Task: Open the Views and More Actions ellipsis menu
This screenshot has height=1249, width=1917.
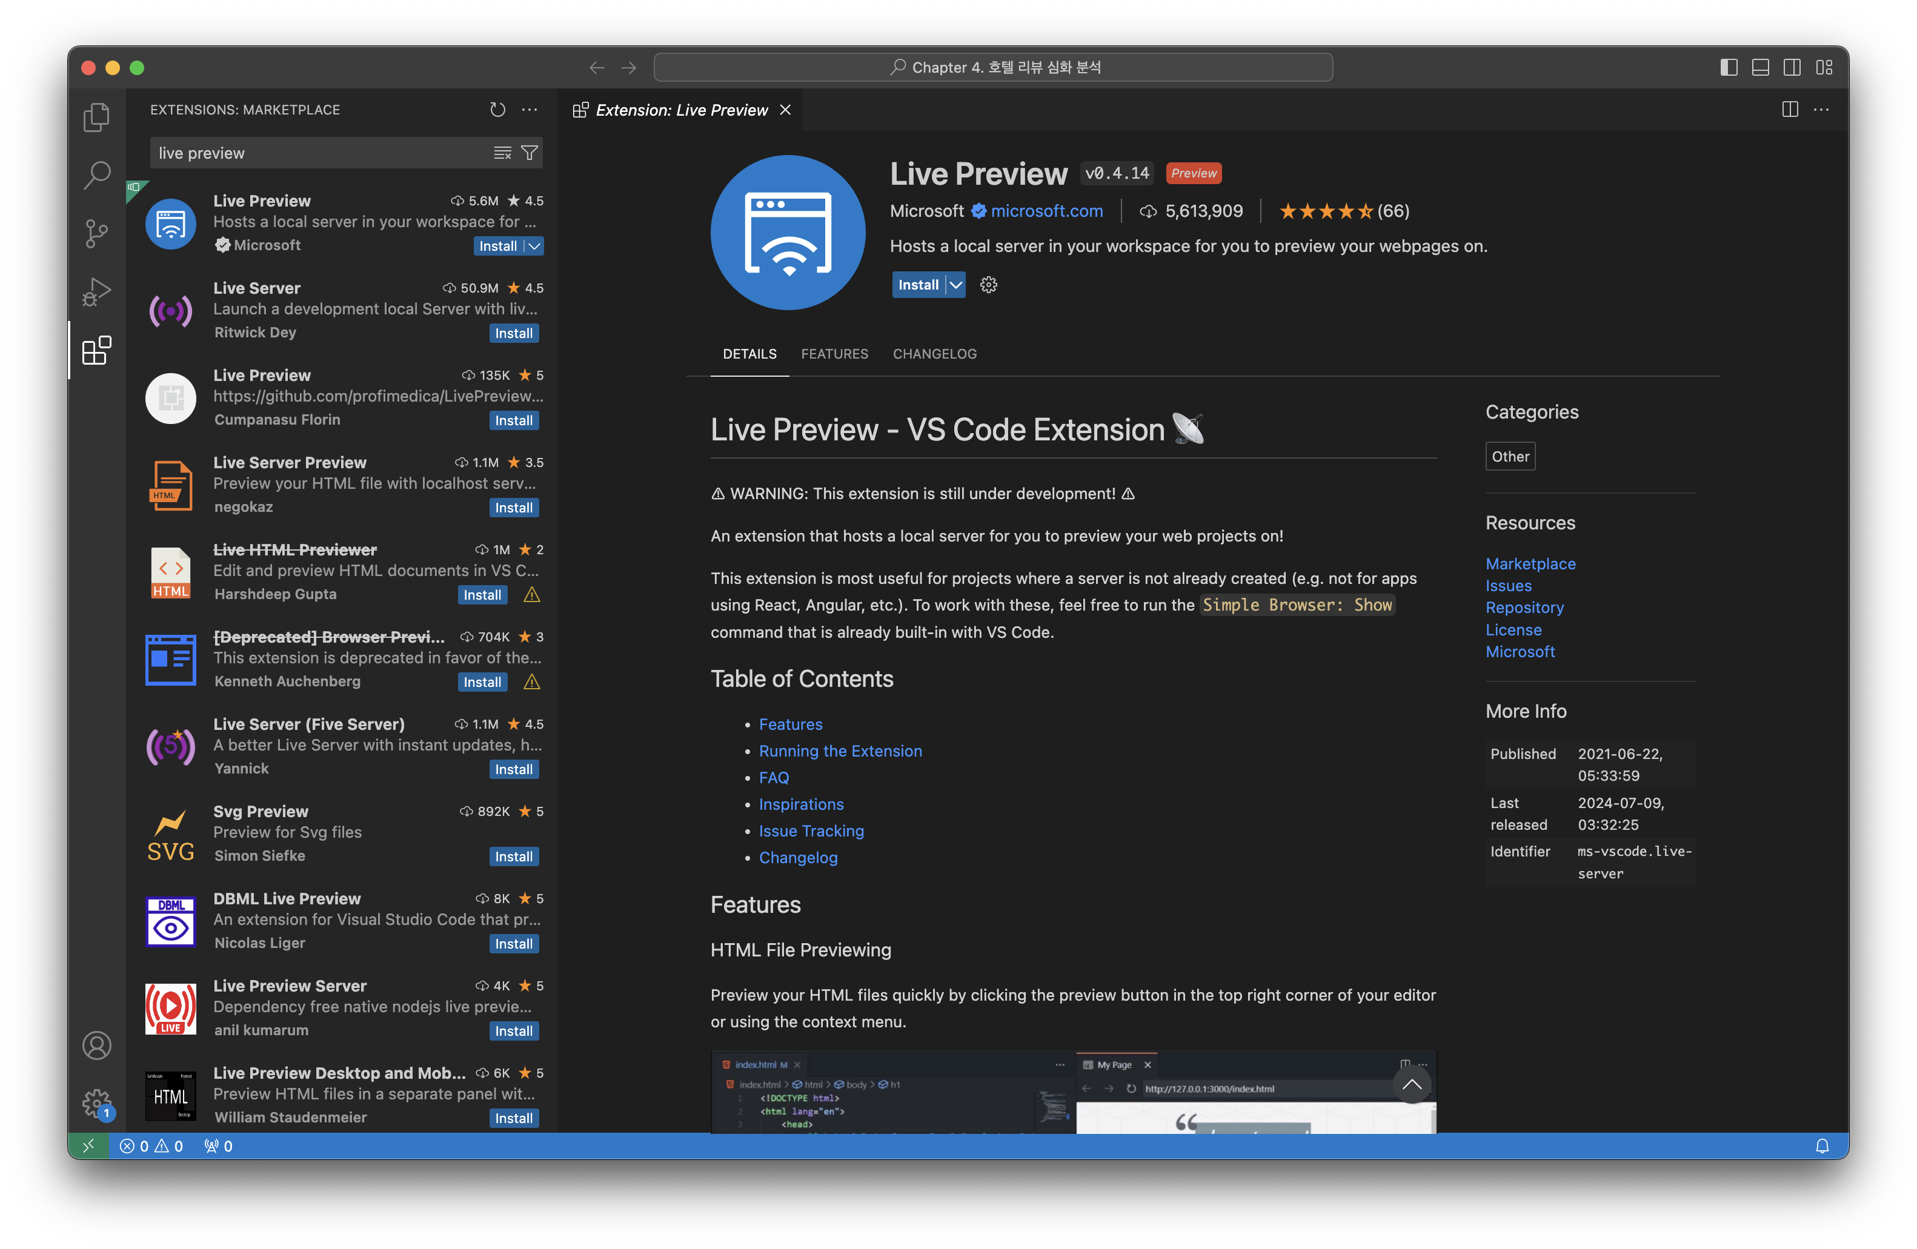Action: (529, 110)
